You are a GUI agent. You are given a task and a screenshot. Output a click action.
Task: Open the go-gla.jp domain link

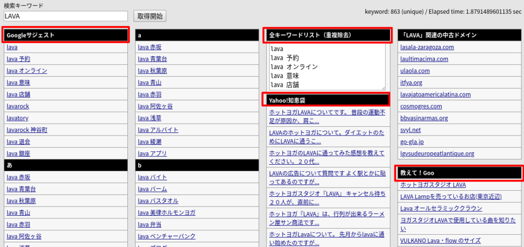click(x=412, y=142)
